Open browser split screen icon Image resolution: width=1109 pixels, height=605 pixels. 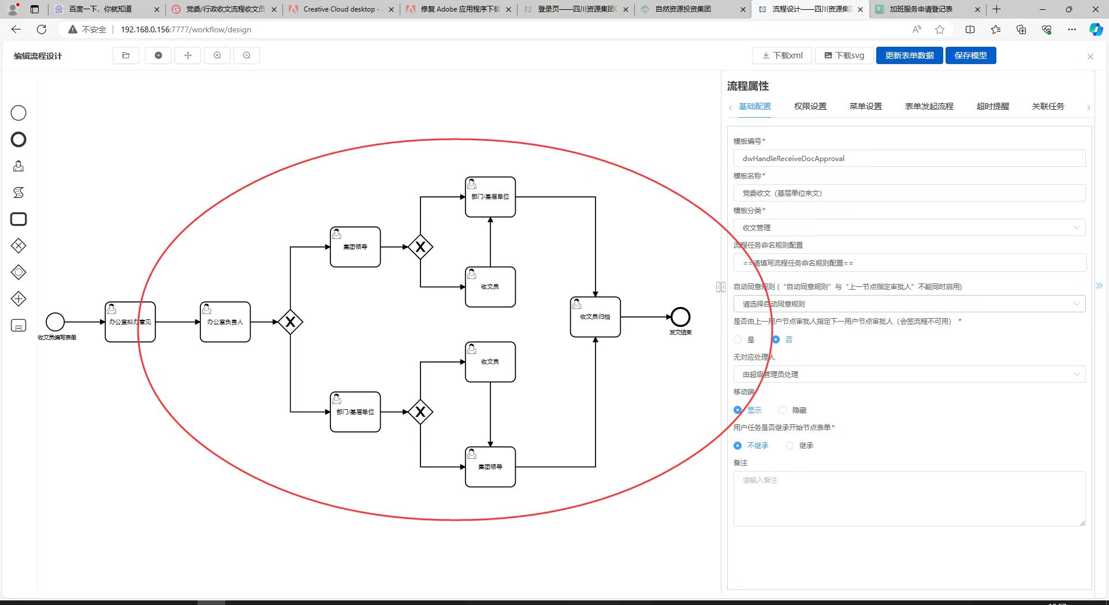pos(970,29)
